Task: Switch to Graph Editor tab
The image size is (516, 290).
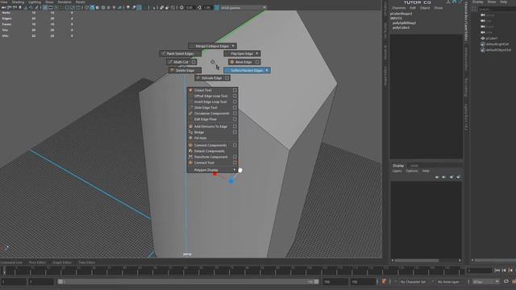Action: (62, 263)
